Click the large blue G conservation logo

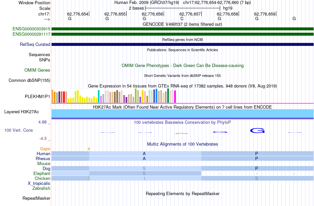257,131
